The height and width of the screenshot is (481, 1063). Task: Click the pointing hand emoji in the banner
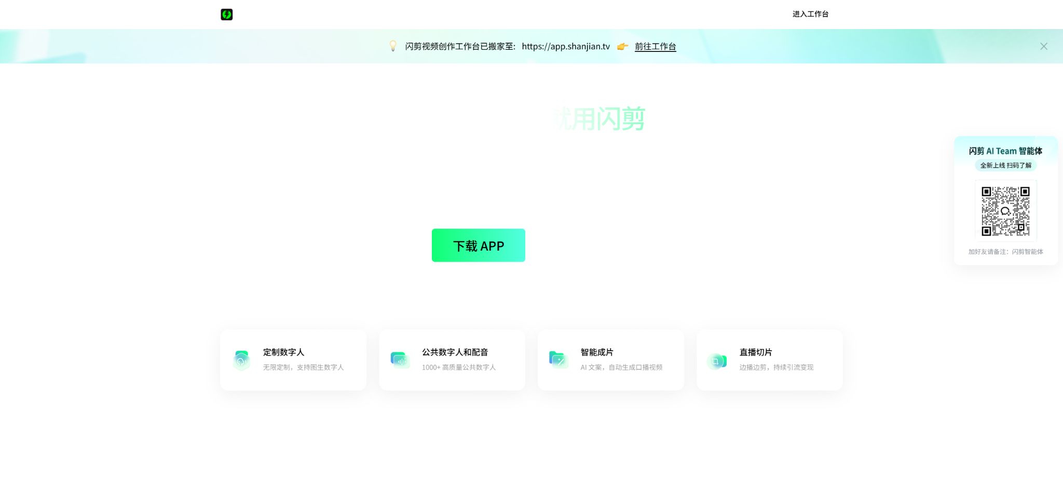pos(622,47)
